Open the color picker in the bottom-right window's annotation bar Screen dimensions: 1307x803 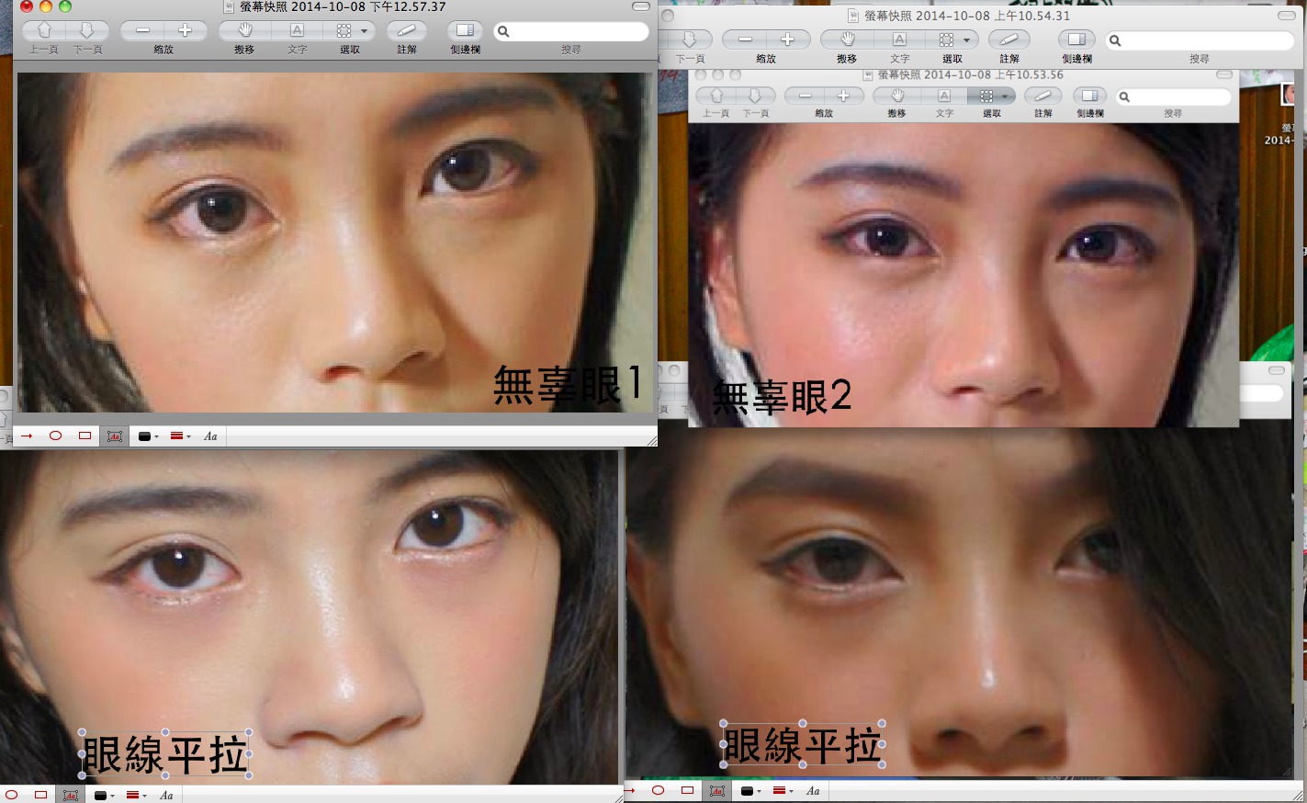tap(750, 790)
